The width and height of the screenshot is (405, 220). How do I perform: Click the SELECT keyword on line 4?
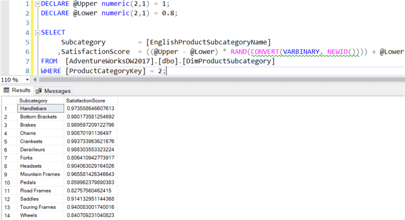[53, 33]
